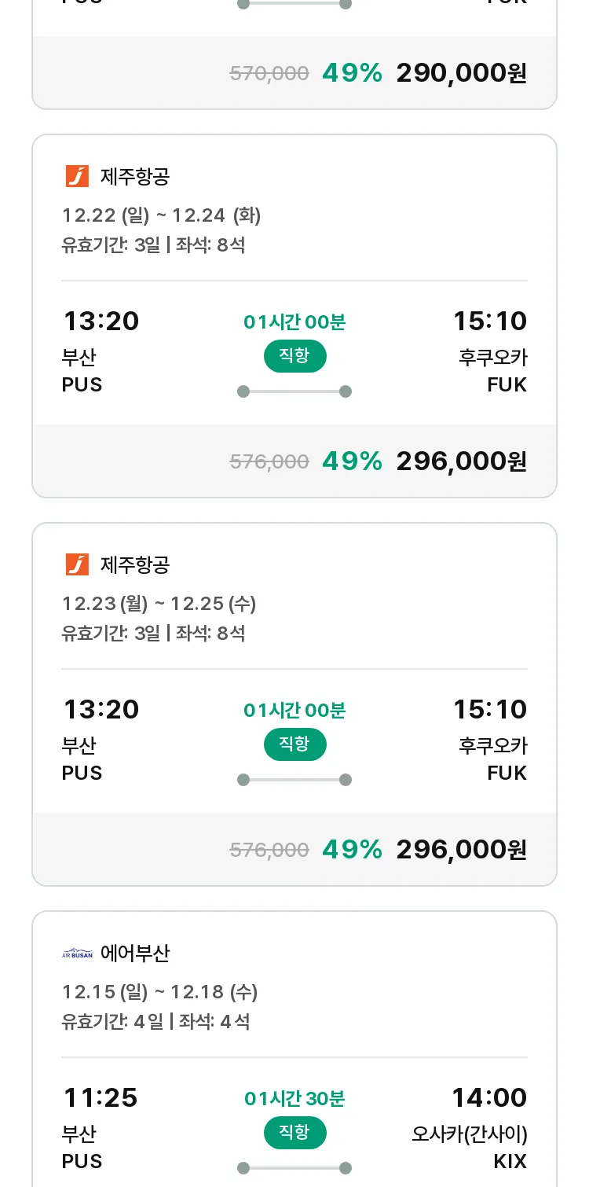Open the 290,000원 discounted deal
This screenshot has width=589, height=1187.
(x=461, y=73)
